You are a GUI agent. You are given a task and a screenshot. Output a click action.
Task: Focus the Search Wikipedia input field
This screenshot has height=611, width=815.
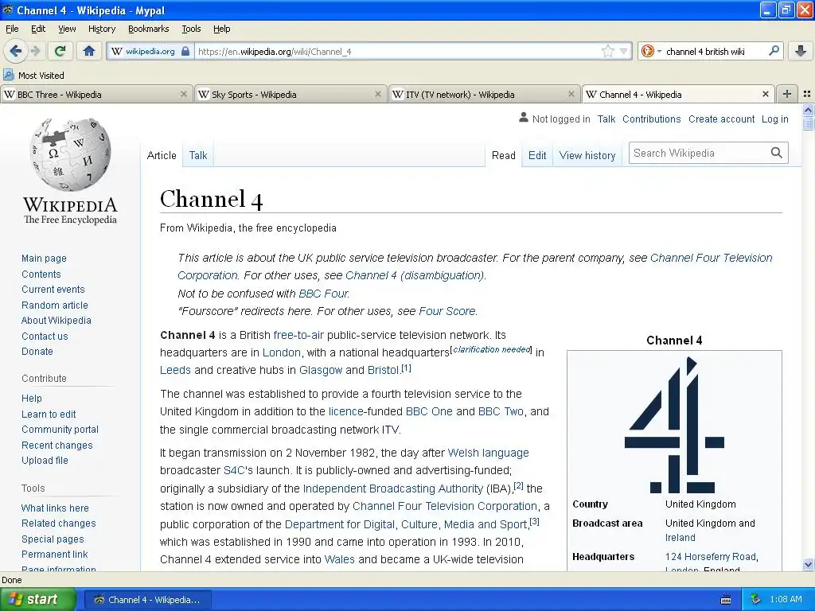(699, 153)
